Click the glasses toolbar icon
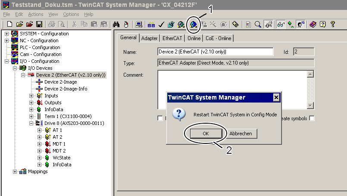This screenshot has height=196, width=347. tap(281, 24)
